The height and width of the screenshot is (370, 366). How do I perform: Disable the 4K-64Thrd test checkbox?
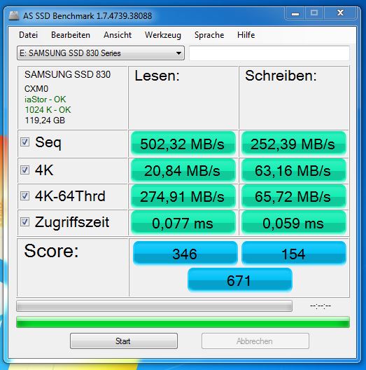pyautogui.click(x=24, y=196)
